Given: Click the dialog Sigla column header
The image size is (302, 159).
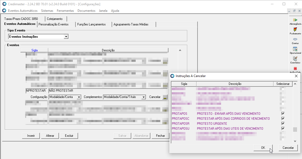Looking at the screenshot, I should [x=184, y=84].
